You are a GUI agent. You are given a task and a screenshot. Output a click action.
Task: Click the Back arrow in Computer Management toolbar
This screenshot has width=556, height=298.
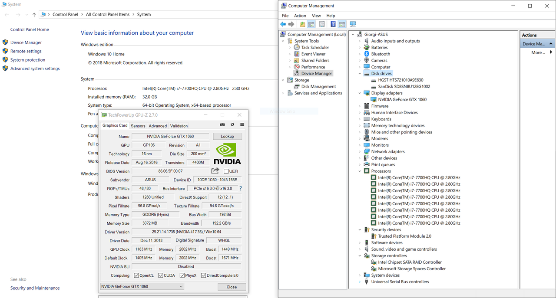[283, 24]
